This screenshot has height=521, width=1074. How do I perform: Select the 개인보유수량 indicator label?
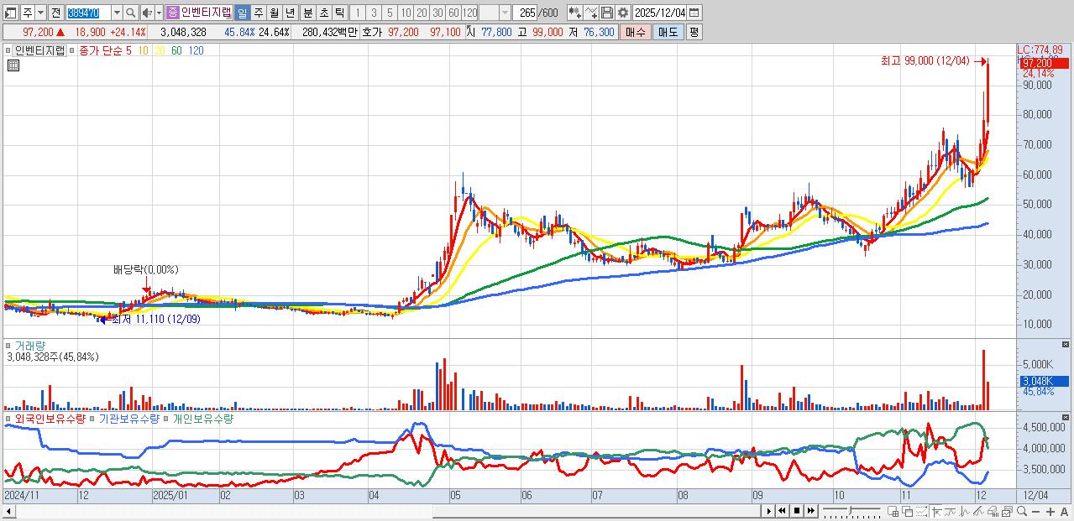202,418
